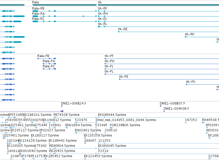Select the Rala gene label
This screenshot has width=219, height=160.
[x=35, y=2]
